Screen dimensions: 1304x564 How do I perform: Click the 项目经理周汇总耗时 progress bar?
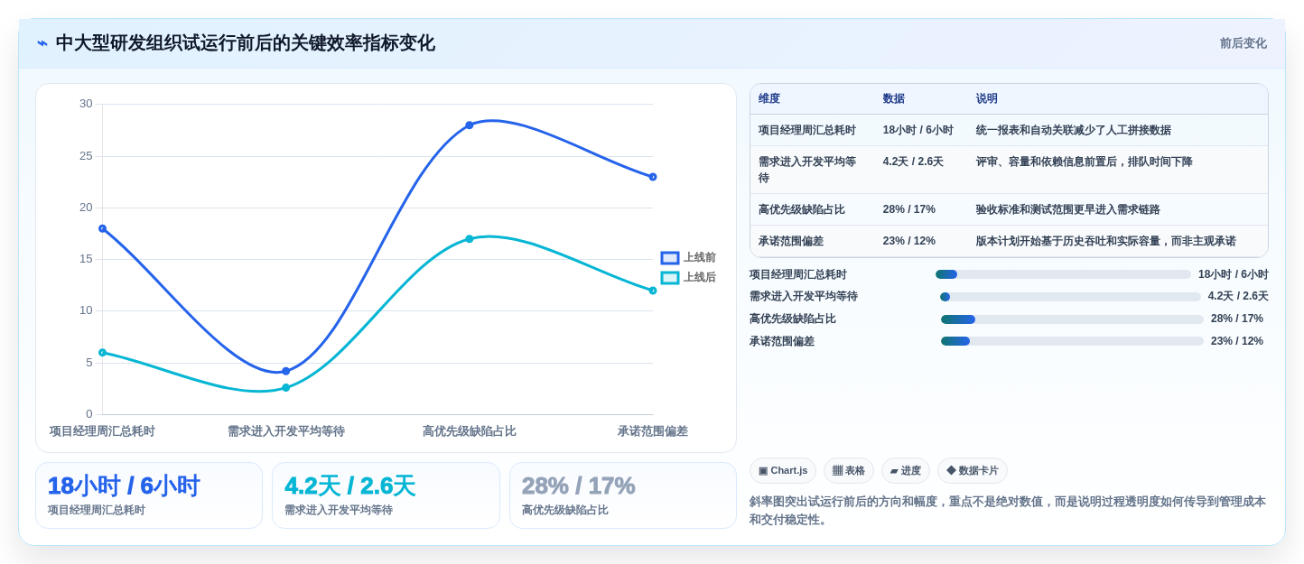pyautogui.click(x=1063, y=274)
